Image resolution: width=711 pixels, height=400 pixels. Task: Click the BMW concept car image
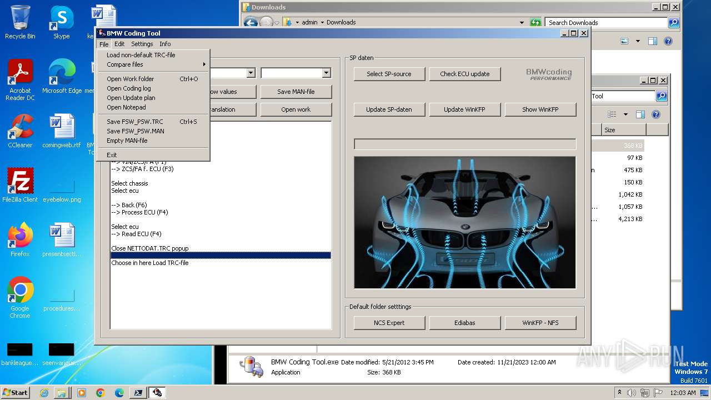[465, 223]
